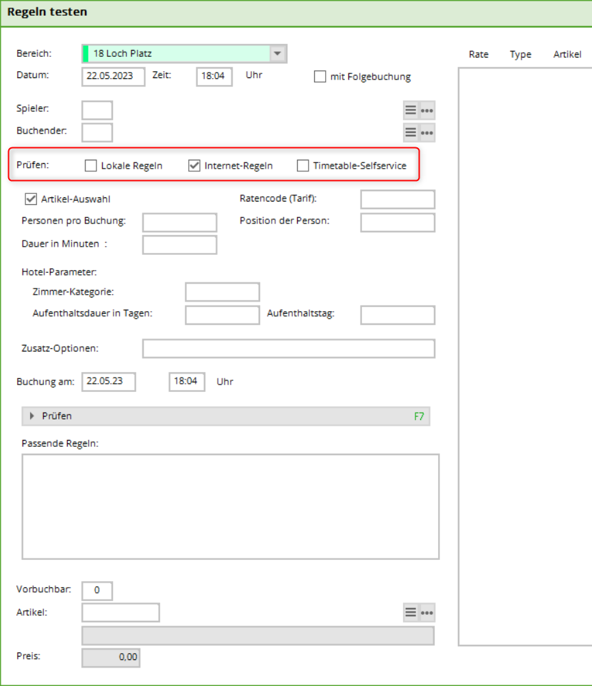Open the Bereich dropdown arrow
Viewport: 592px width, 686px height.
point(277,53)
